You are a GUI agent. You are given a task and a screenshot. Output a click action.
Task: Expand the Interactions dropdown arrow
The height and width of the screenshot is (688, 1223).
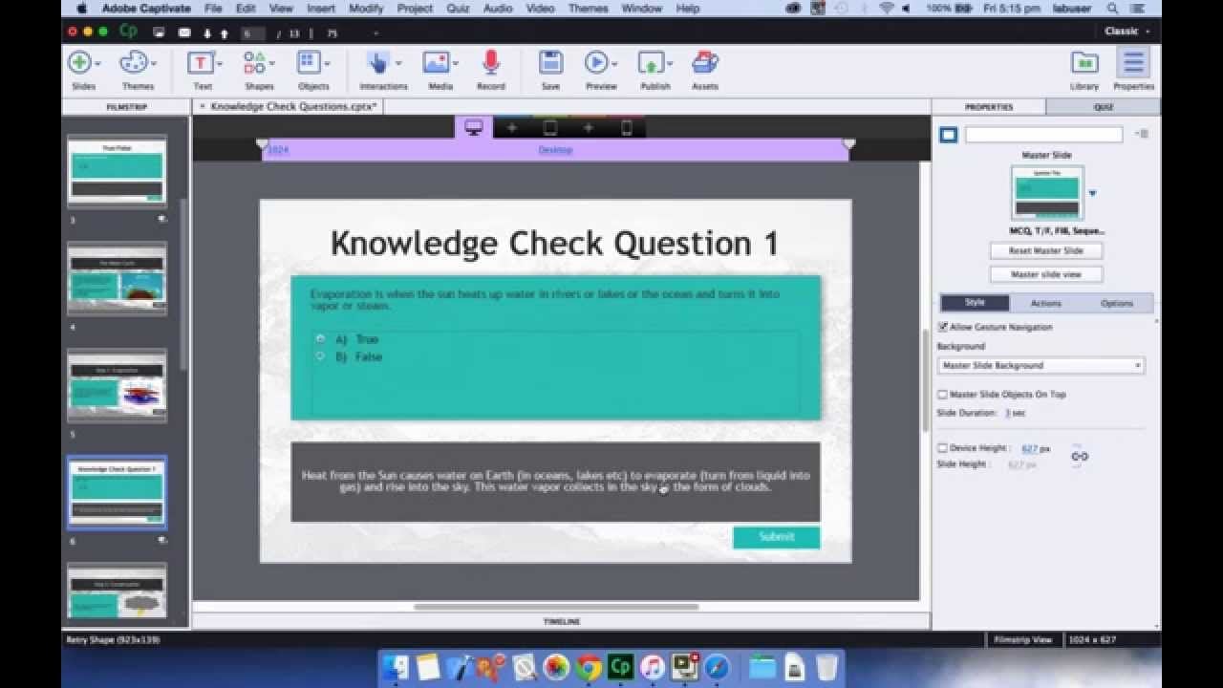397,63
